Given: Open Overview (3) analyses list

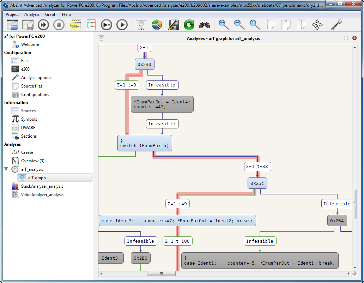Looking at the screenshot, I should 33,161.
